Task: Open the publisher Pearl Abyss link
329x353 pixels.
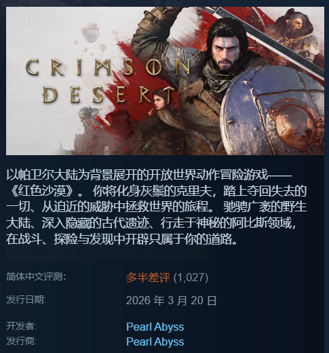Action: pyautogui.click(x=155, y=341)
